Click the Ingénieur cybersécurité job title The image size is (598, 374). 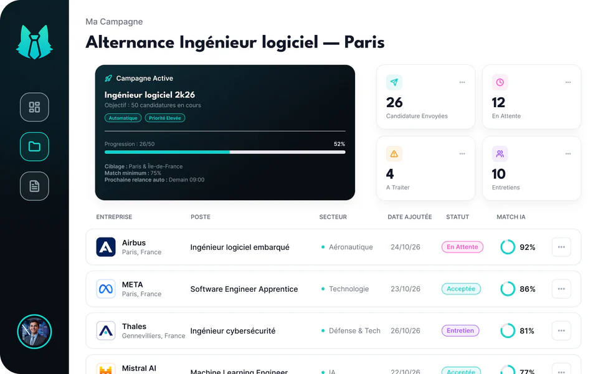pos(232,331)
